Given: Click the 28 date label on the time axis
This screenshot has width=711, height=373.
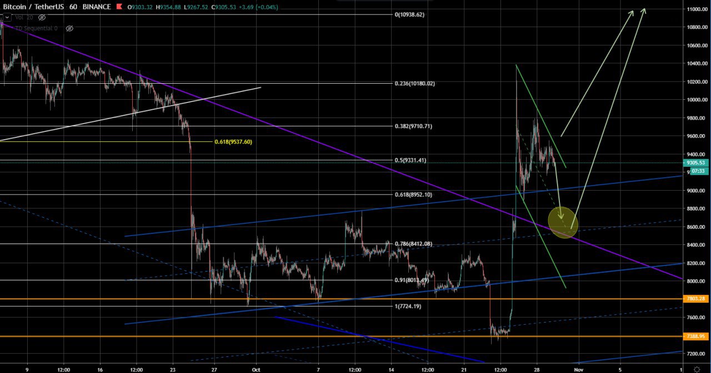Looking at the screenshot, I should [x=537, y=369].
